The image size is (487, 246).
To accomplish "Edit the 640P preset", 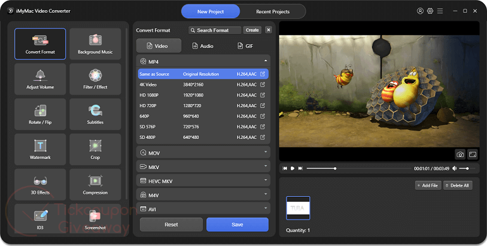I will click(262, 116).
